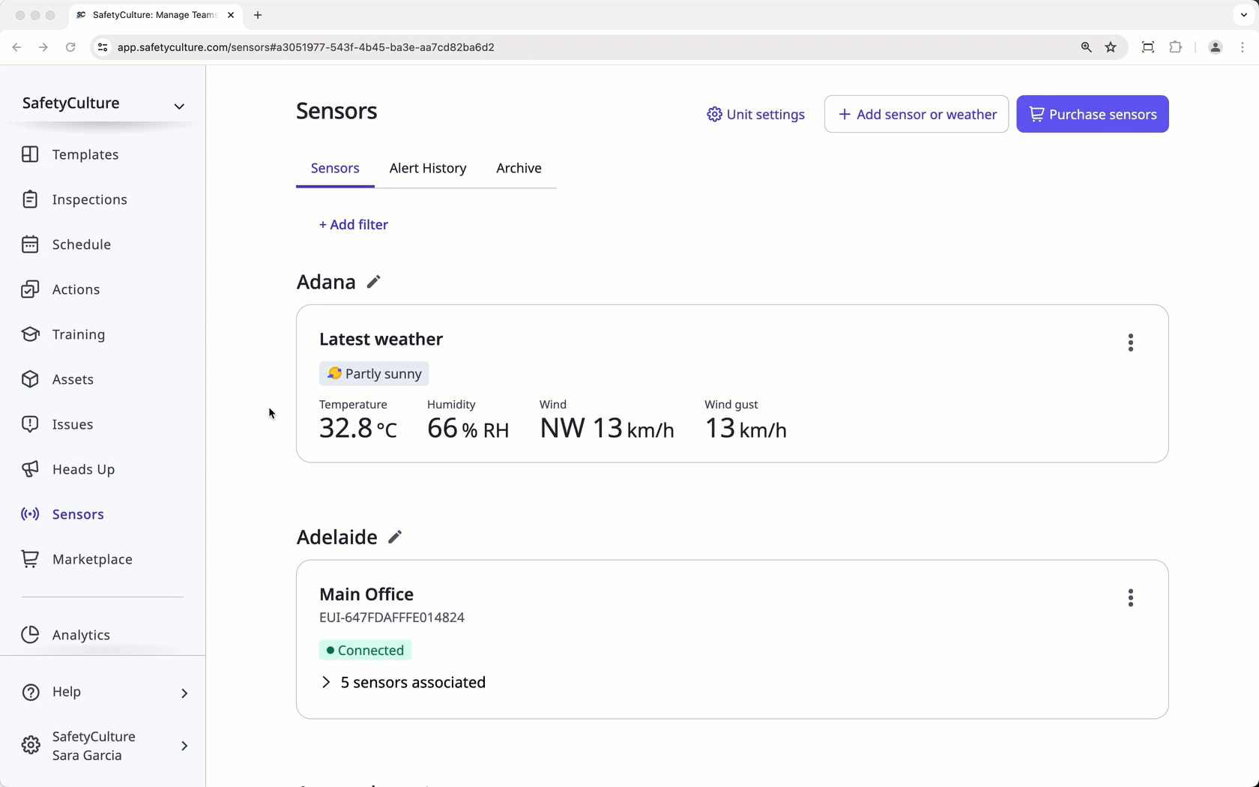Edit the Adana site name pencil
Viewport: 1259px width, 787px height.
(373, 282)
